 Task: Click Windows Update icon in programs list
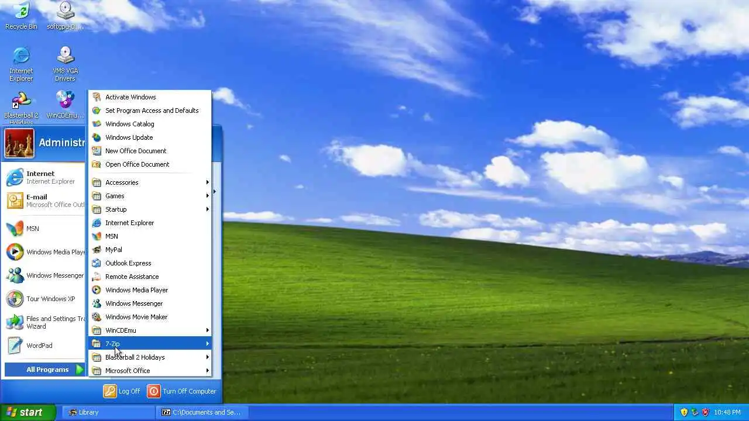click(97, 137)
